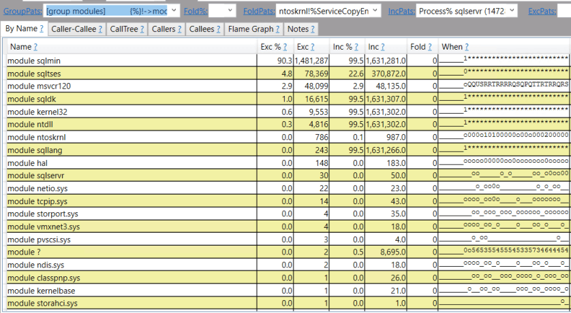571x313 pixels.
Task: Open the Callees tab
Action: point(204,29)
